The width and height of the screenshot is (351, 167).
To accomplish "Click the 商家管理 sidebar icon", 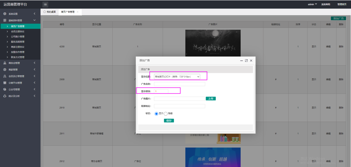I will [5, 70].
